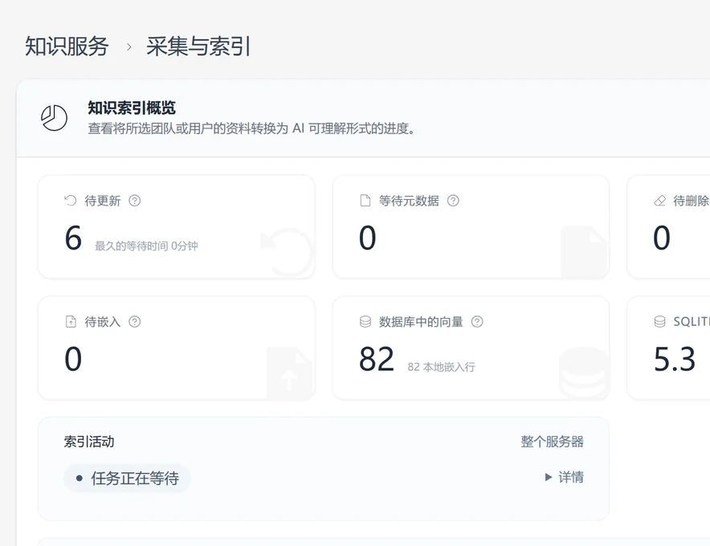Select the 采集与索引 breadcrumb
The image size is (710, 546).
point(198,47)
